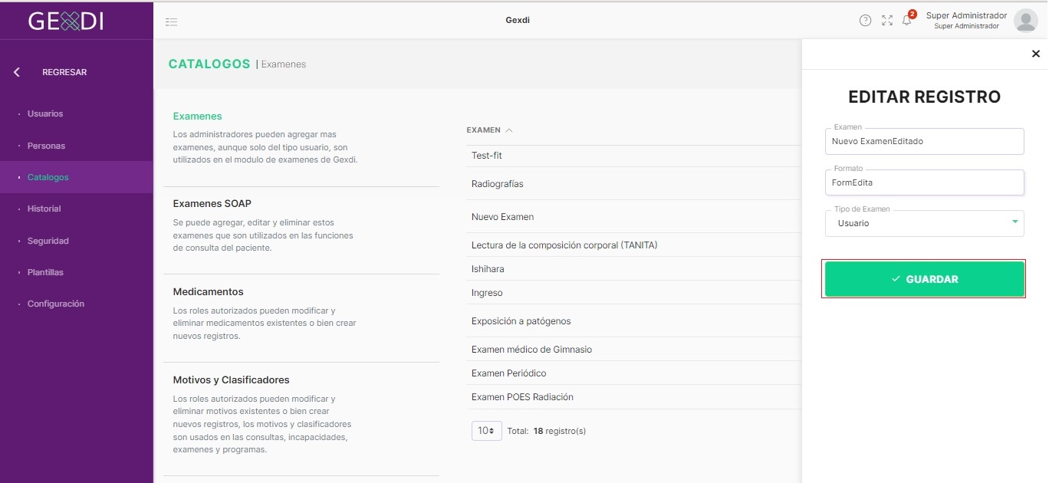
Task: Select the Radiografías row
Action: pos(634,184)
